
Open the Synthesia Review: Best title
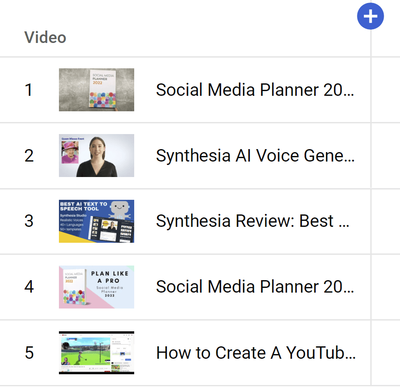click(253, 221)
